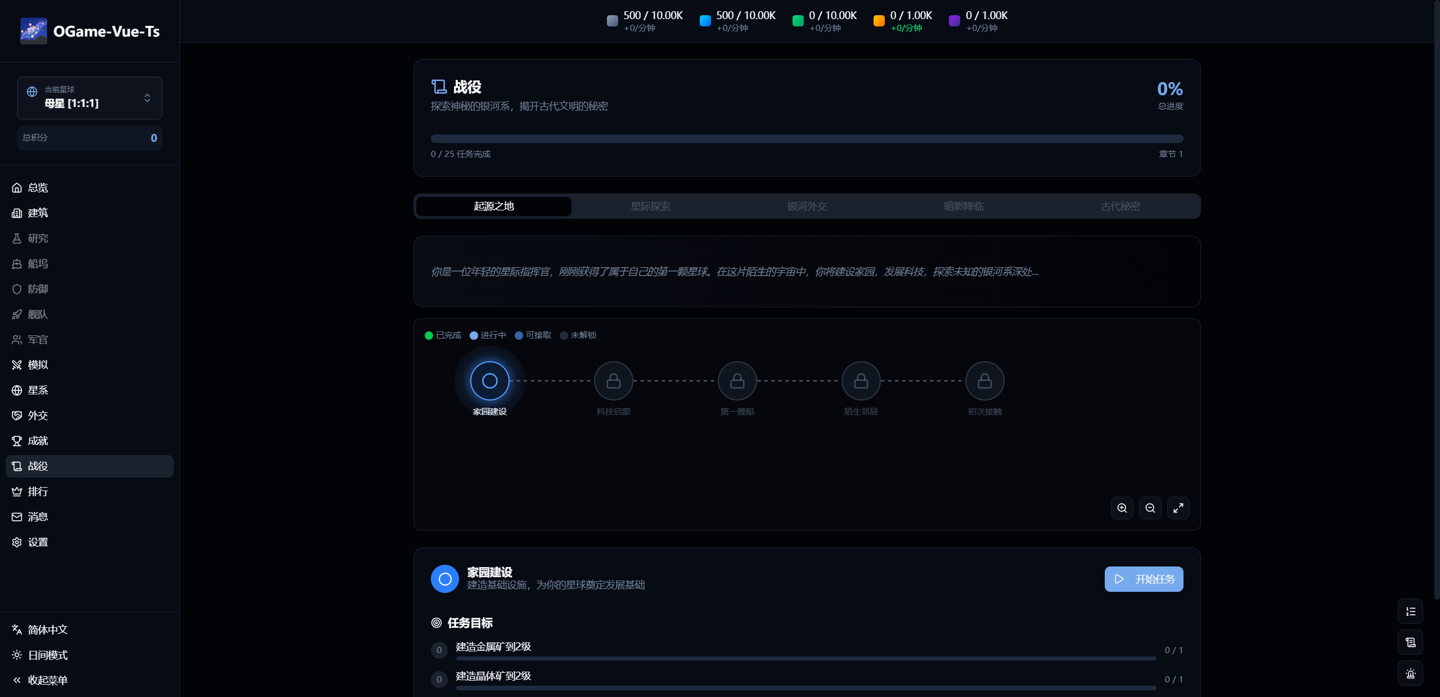1440x697 pixels.
Task: Switch to the 星际探索 chapter tab
Action: coord(650,206)
